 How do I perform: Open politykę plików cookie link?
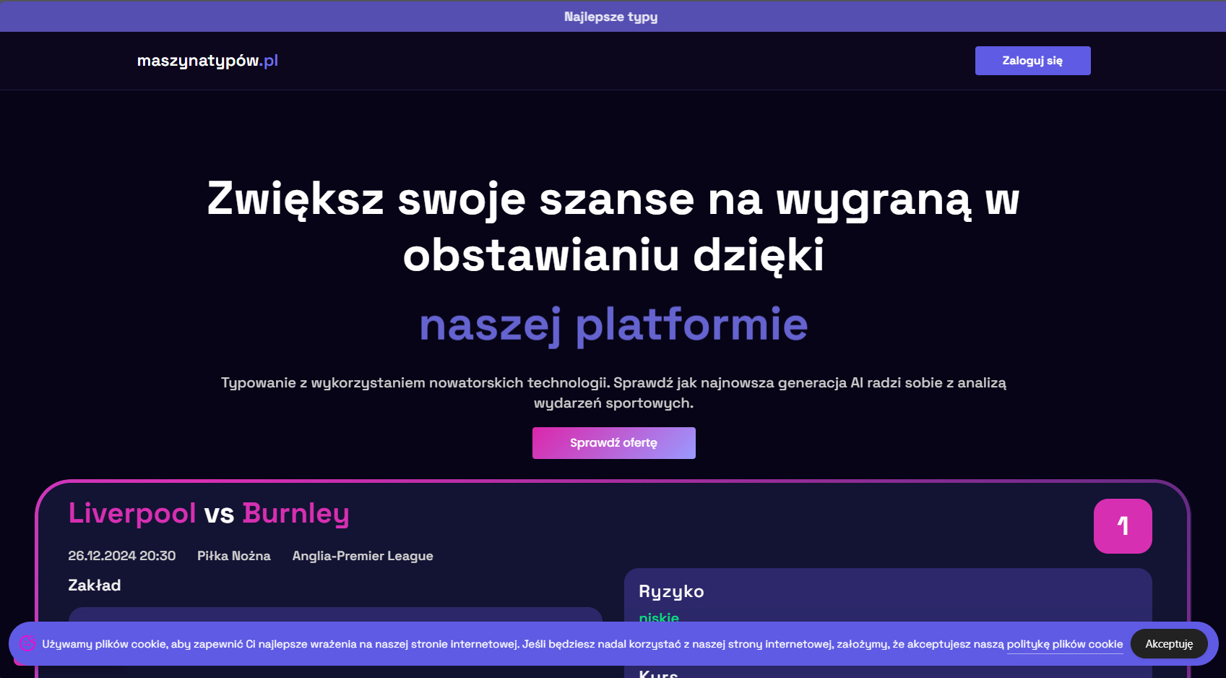point(1064,644)
